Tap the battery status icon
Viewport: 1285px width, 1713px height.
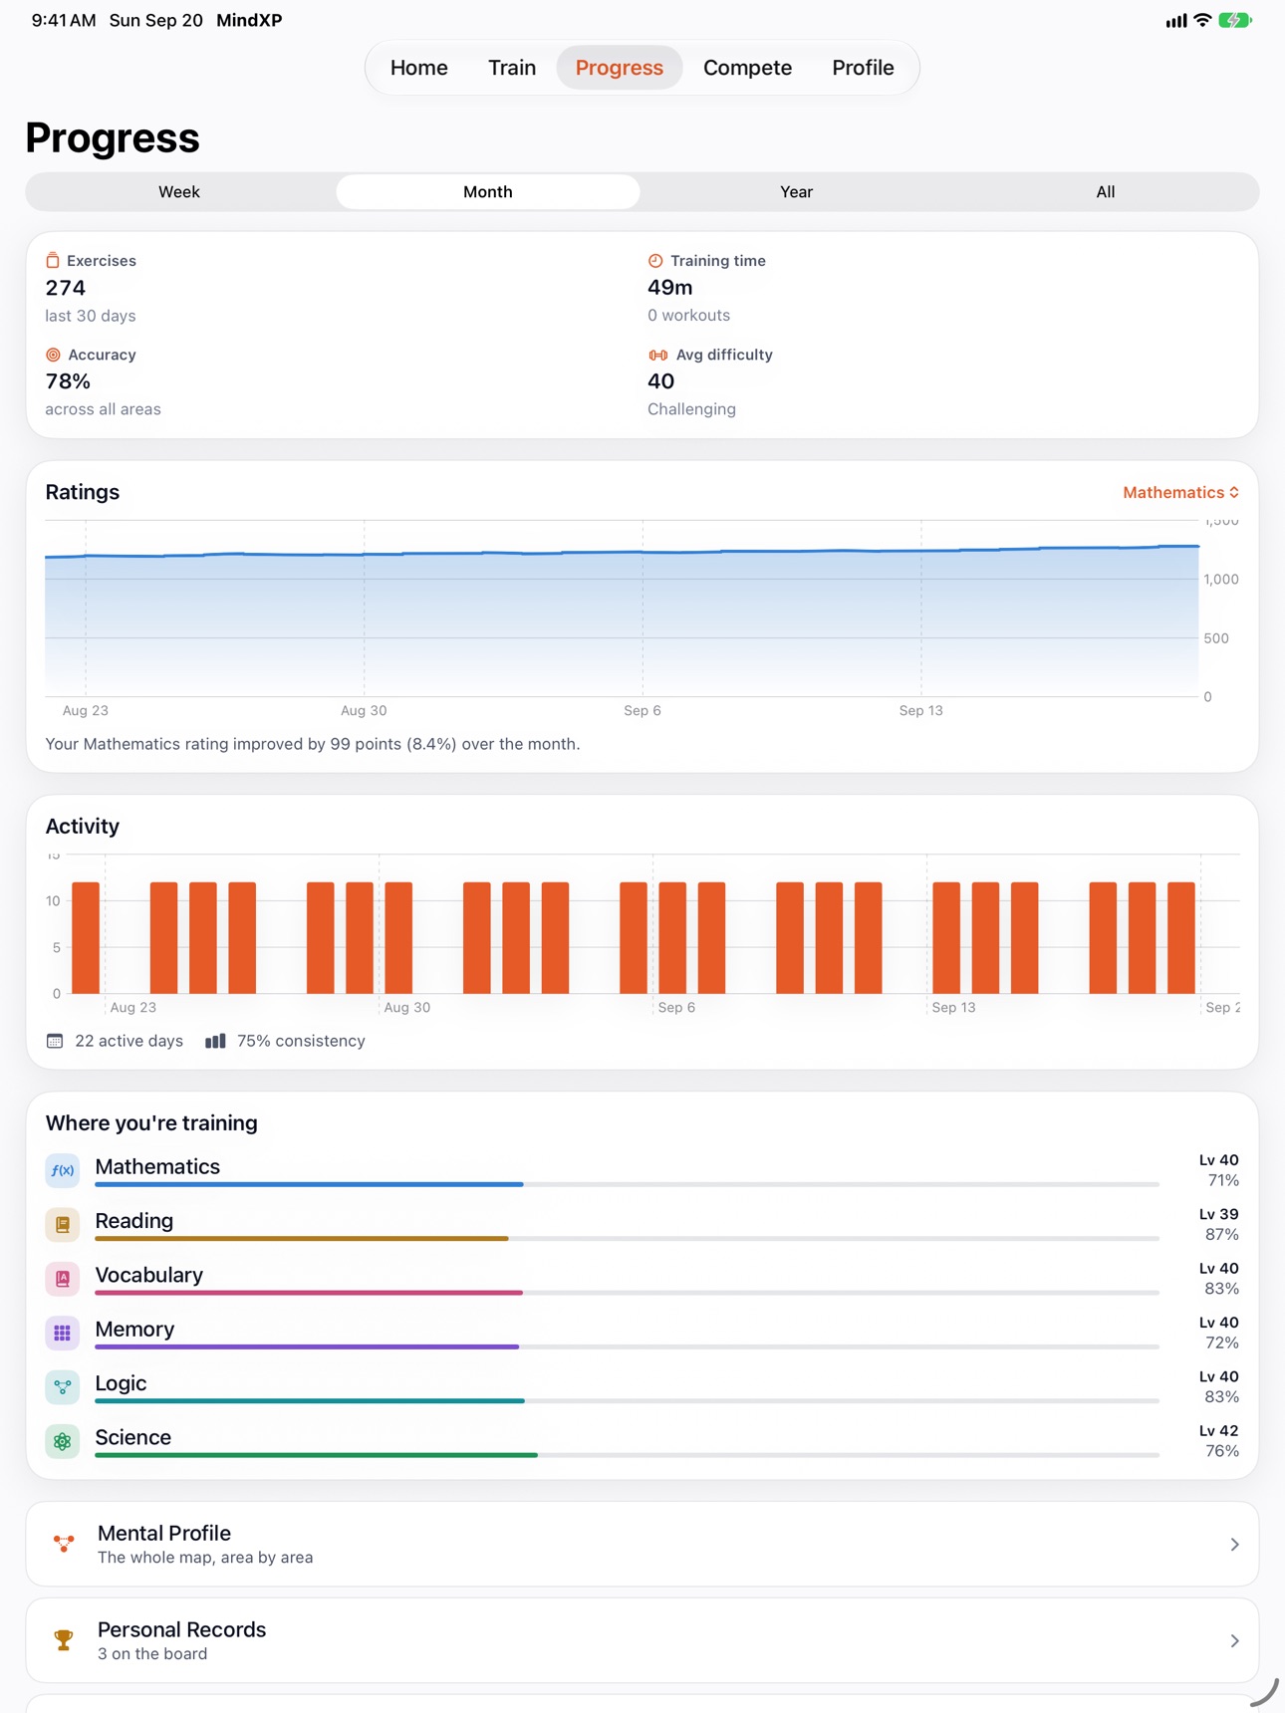pos(1235,20)
